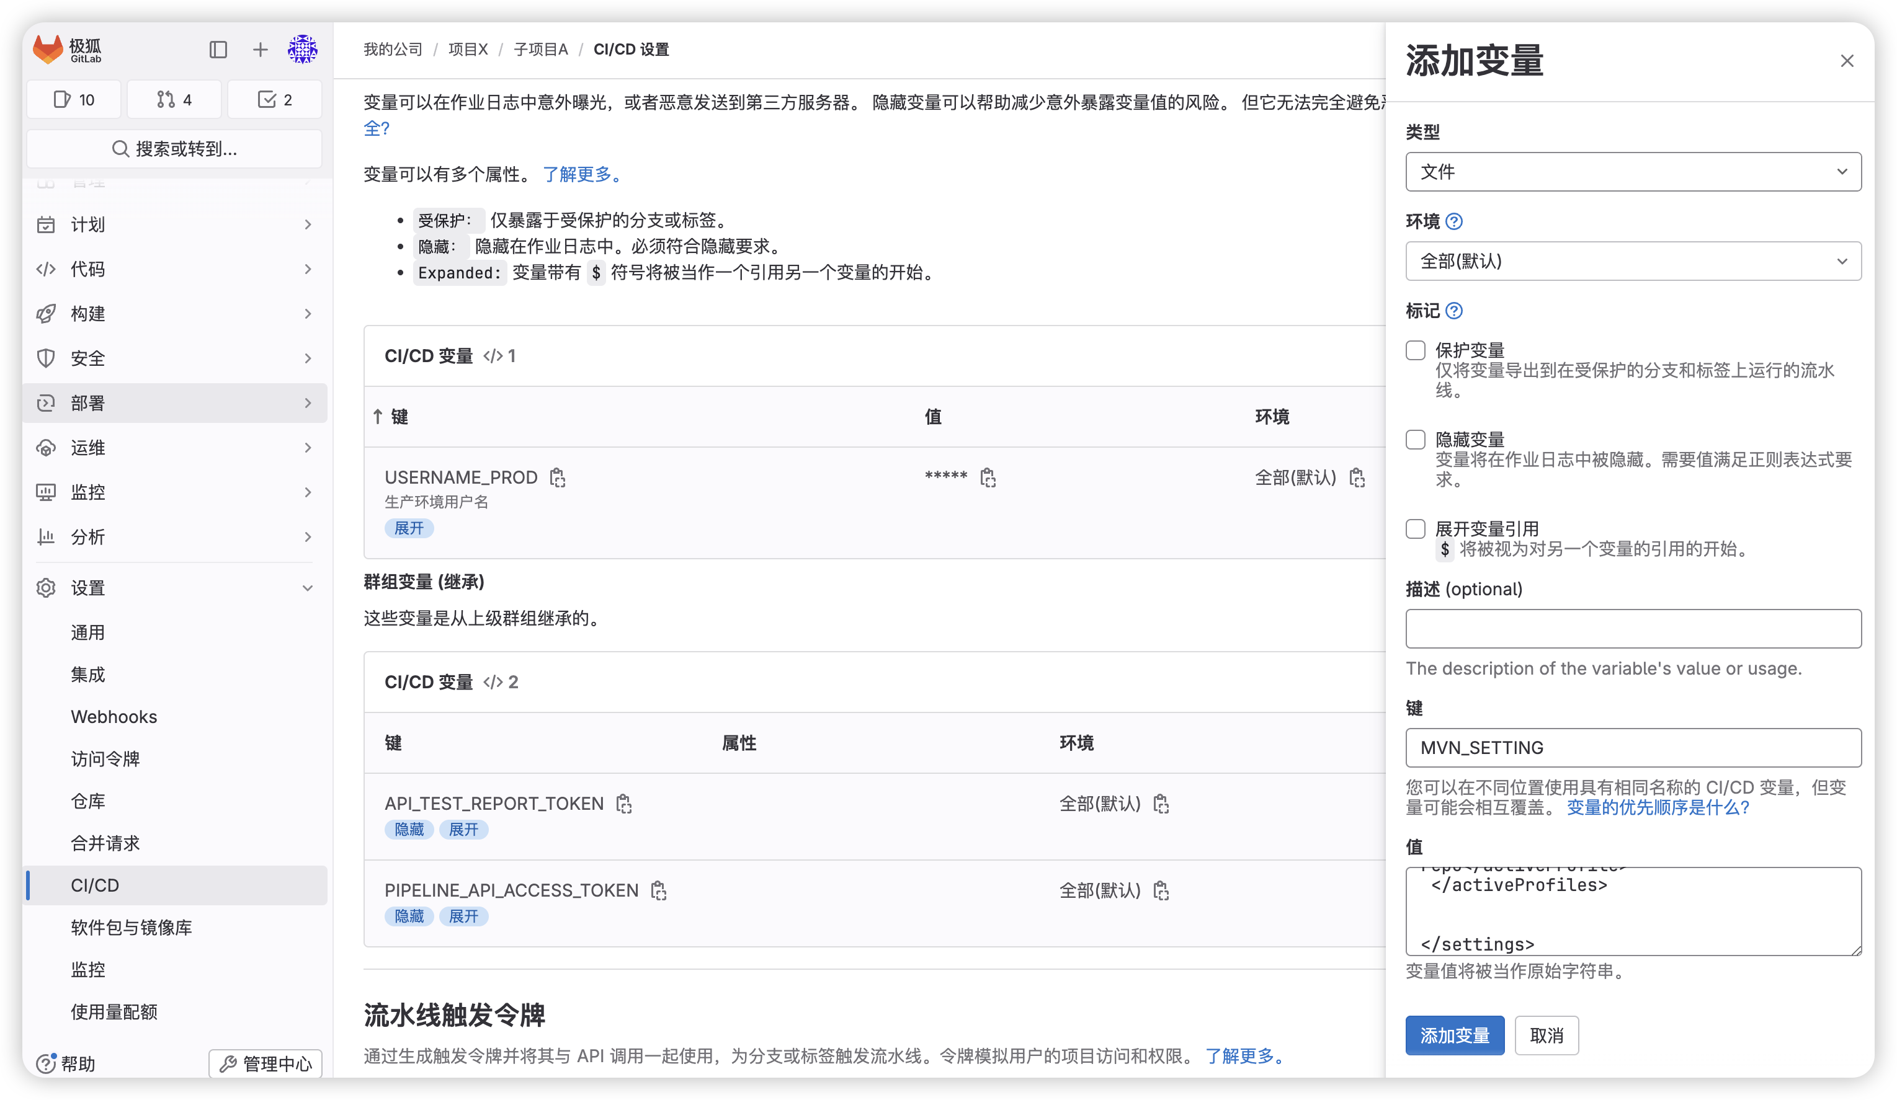Open the to-do list showing count 2
The width and height of the screenshot is (1897, 1100).
pyautogui.click(x=275, y=99)
